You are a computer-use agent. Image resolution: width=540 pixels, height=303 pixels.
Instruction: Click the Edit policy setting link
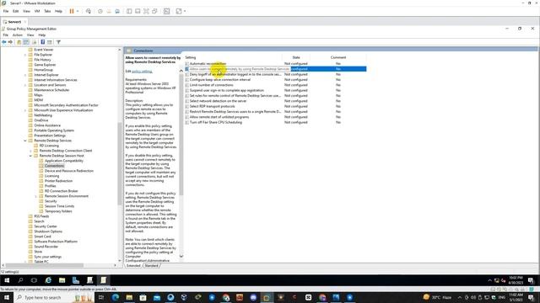coord(142,72)
